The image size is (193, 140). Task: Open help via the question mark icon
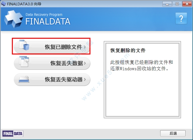click(x=181, y=18)
